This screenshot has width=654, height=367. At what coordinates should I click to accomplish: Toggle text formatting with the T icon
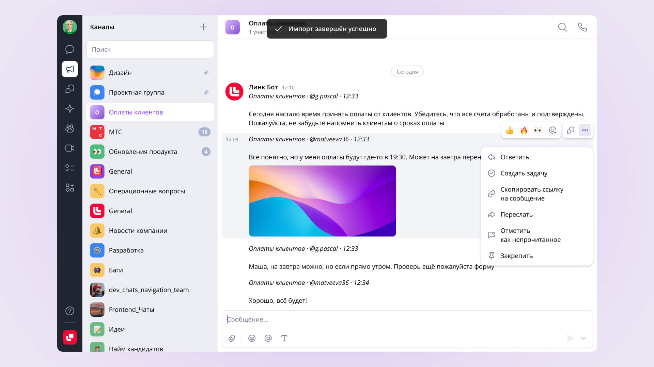click(x=284, y=338)
